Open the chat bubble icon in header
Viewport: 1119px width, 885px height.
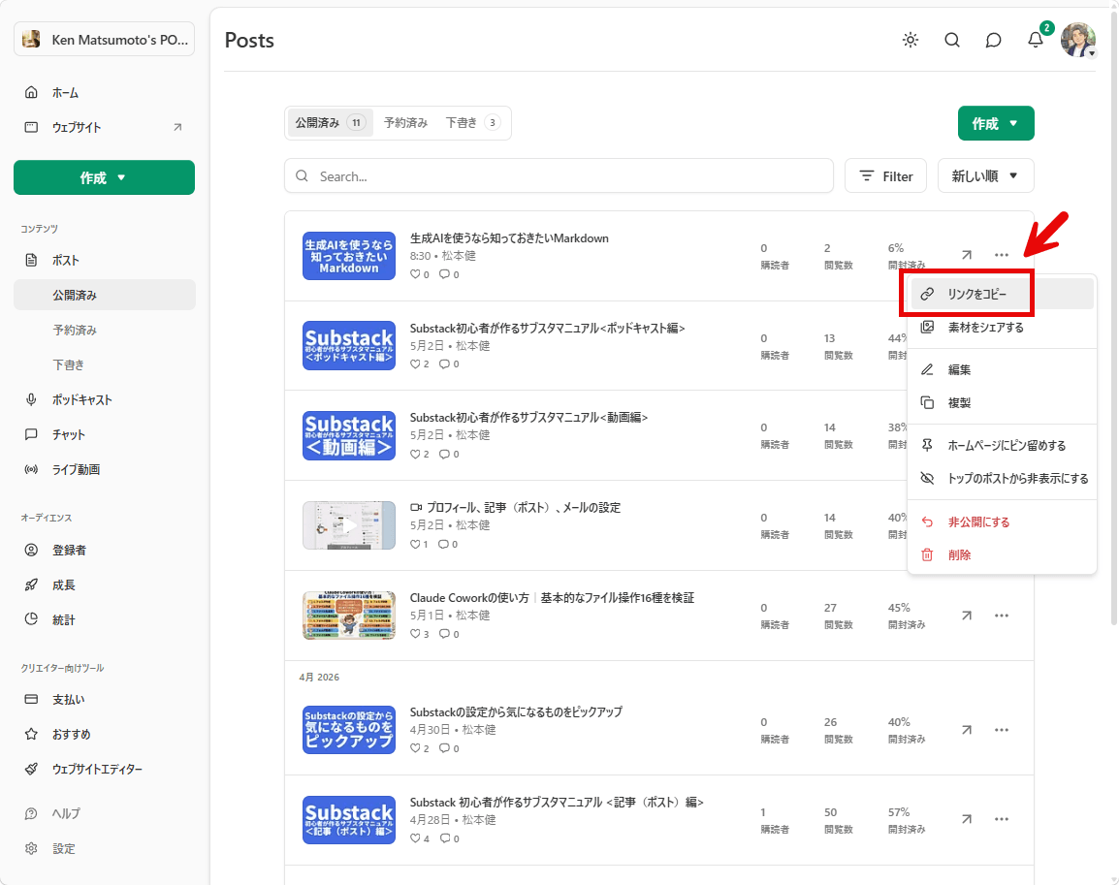pyautogui.click(x=993, y=40)
